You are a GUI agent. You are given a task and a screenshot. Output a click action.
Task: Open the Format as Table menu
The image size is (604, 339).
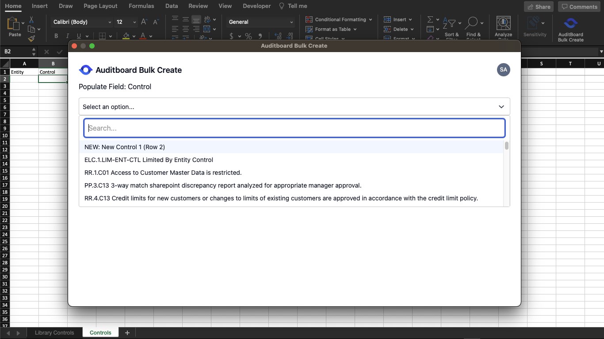click(331, 29)
